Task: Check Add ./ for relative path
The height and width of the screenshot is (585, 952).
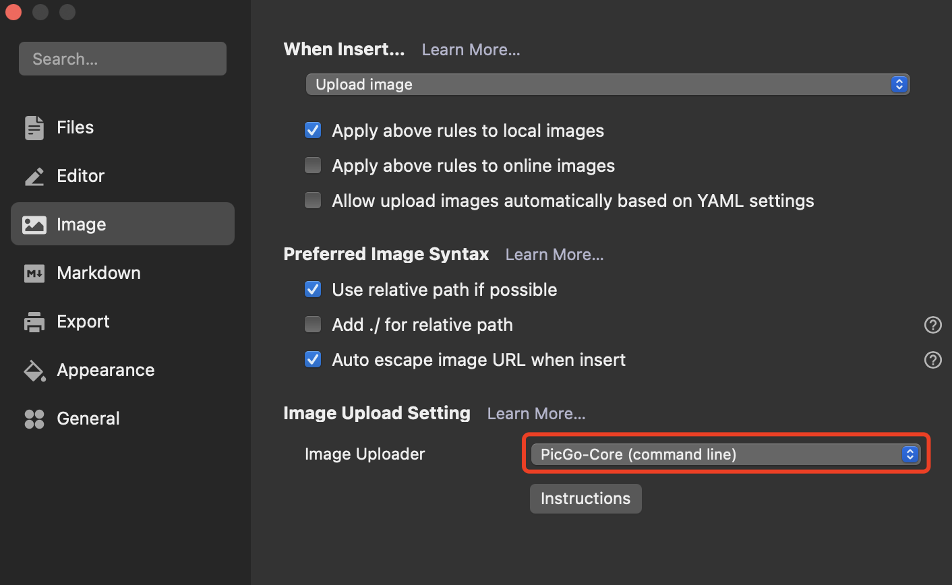Action: tap(313, 324)
